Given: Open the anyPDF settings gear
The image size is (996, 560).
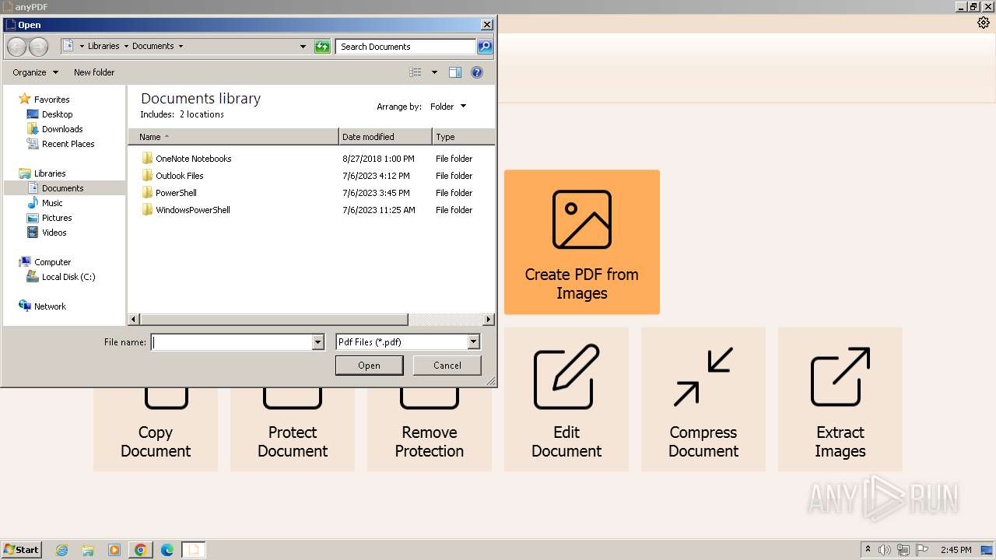Looking at the screenshot, I should (984, 23).
